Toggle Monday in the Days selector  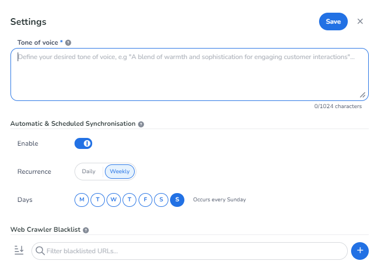[82, 200]
